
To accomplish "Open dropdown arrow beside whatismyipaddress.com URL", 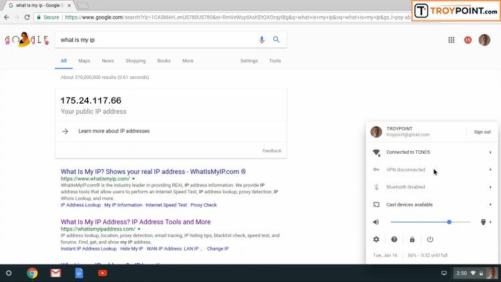I will pos(139,229).
